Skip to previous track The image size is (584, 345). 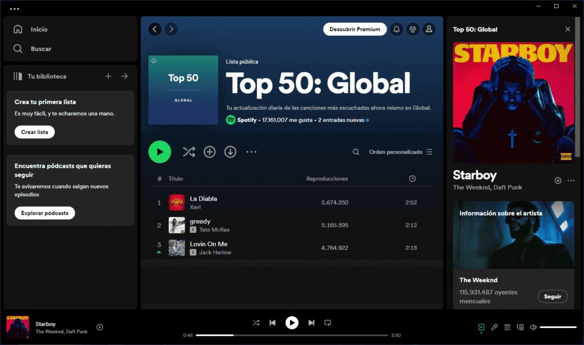[x=273, y=323]
